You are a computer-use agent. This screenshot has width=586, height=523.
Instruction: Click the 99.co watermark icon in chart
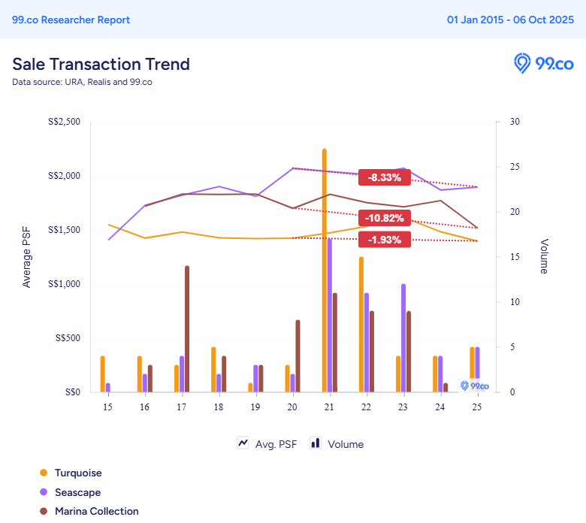[x=474, y=385]
